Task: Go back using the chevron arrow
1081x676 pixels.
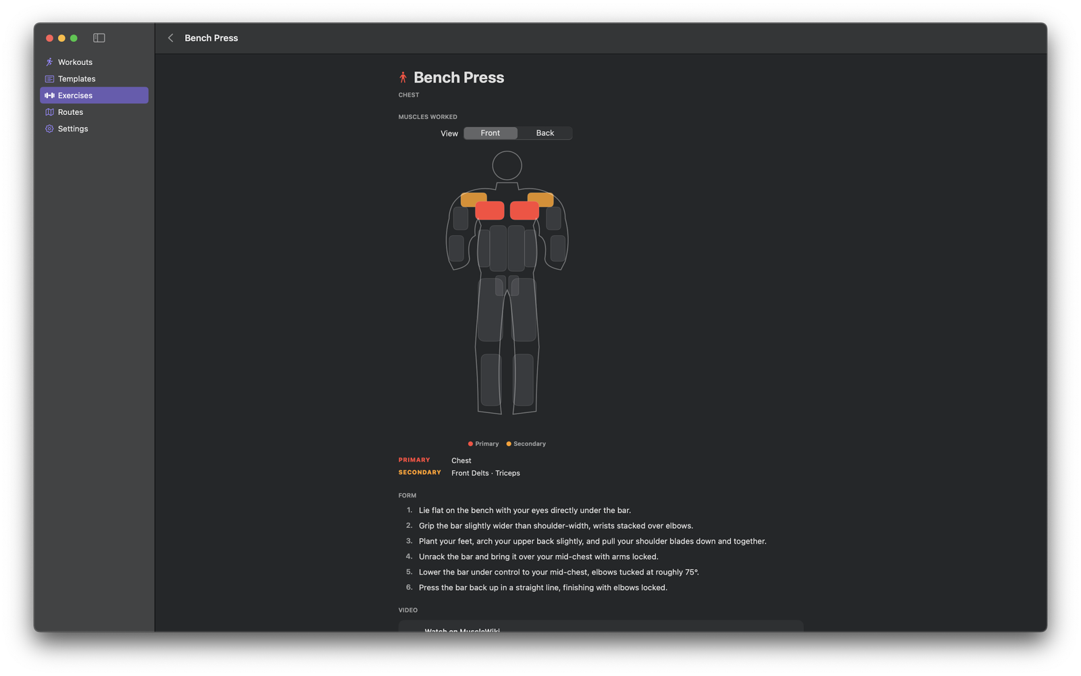Action: 171,38
